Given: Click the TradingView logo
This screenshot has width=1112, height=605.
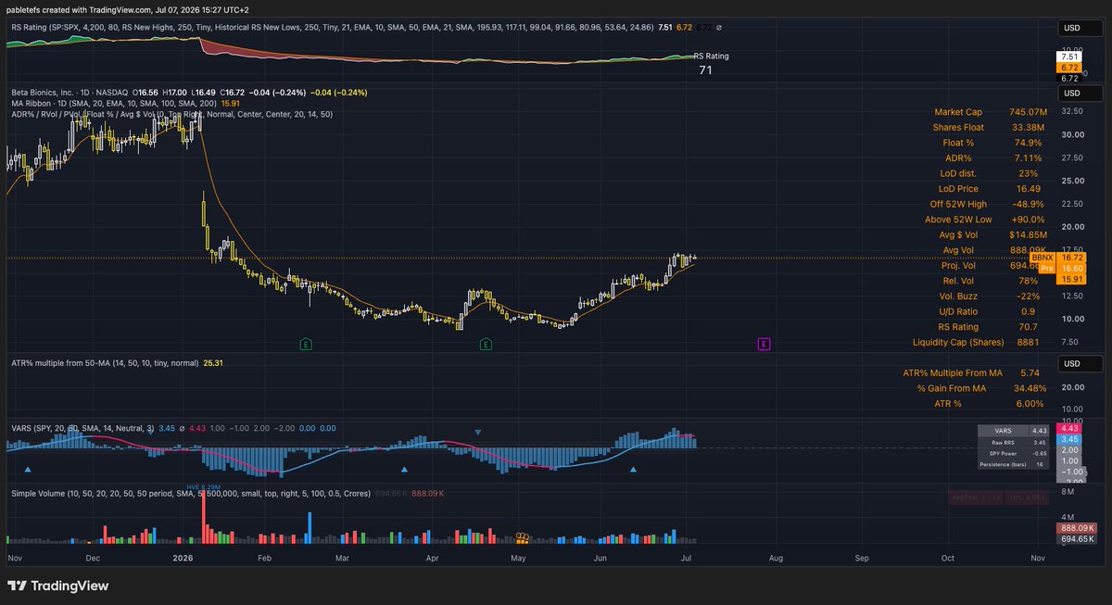Looking at the screenshot, I should point(57,586).
